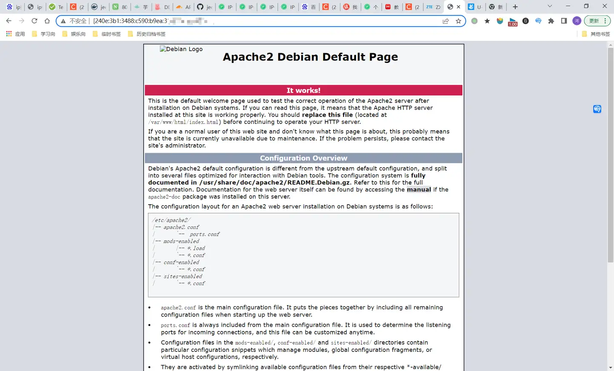Screen dimensions: 614x371
Task: Click the It works! red header
Action: tap(304, 90)
